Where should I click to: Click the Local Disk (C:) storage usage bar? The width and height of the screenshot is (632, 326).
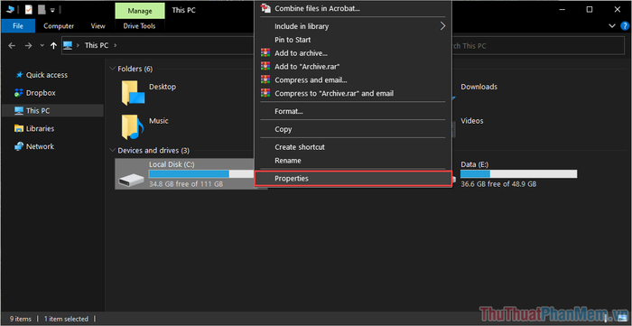pos(201,174)
